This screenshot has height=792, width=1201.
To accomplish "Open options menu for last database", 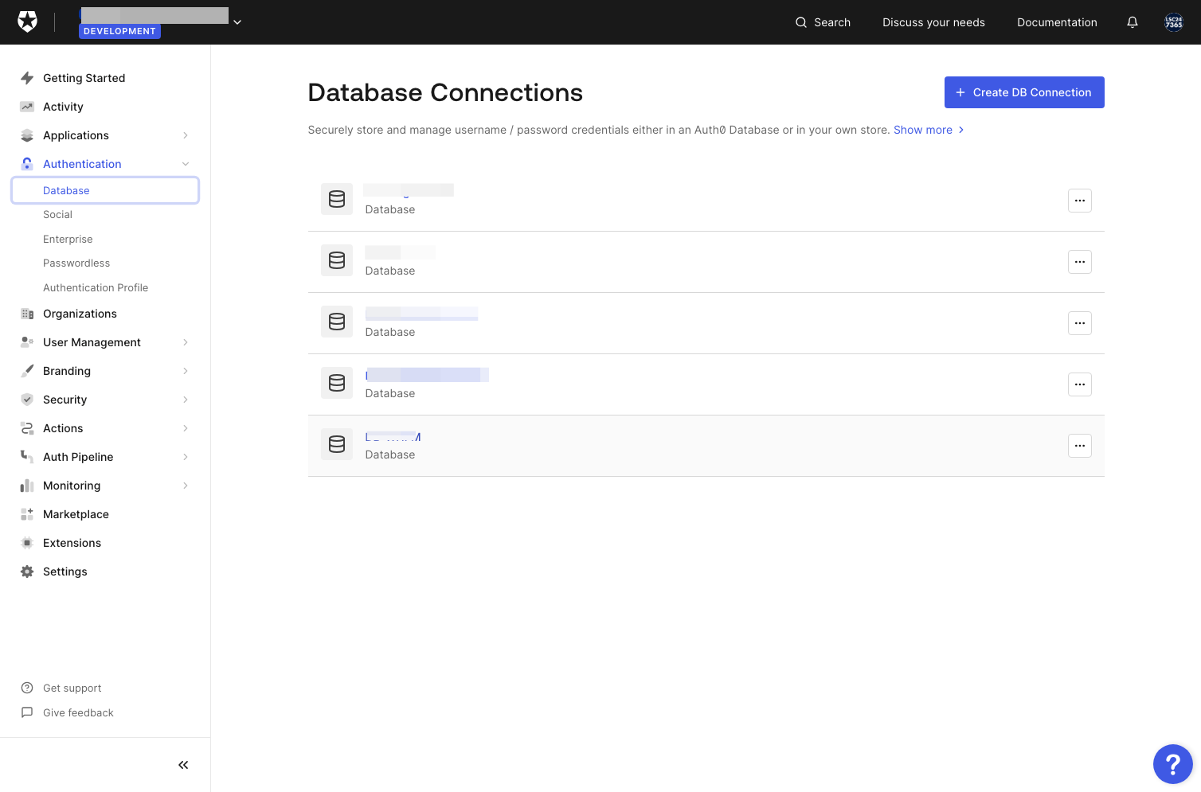I will 1080,446.
